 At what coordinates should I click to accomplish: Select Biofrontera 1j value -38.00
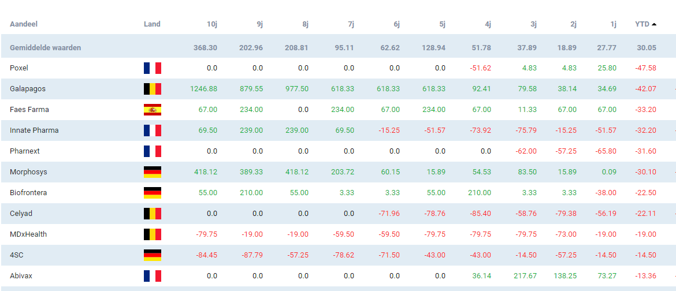click(606, 193)
